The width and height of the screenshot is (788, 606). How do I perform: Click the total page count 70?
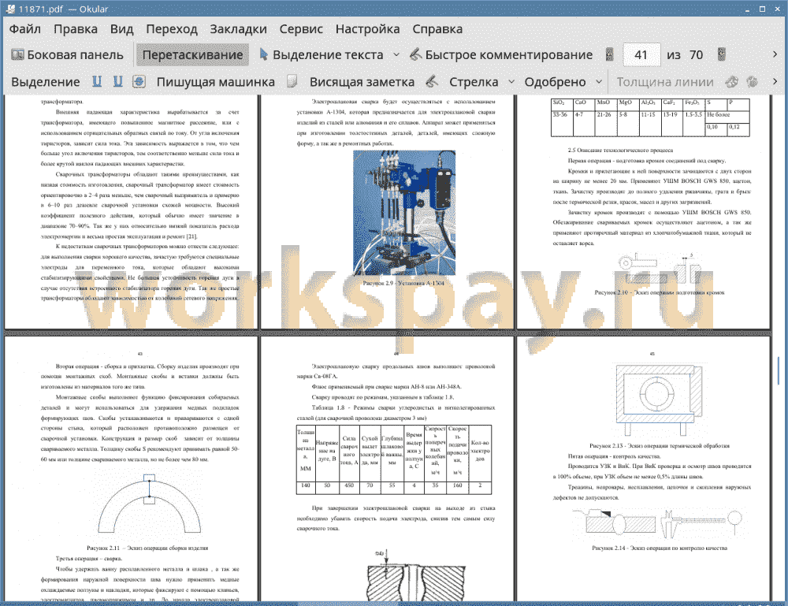click(696, 55)
